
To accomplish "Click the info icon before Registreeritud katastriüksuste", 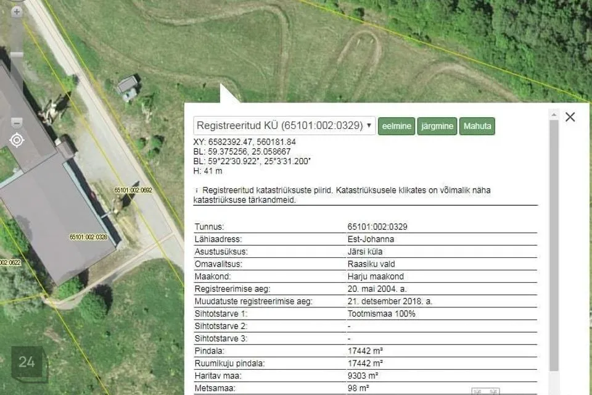I will (x=196, y=191).
